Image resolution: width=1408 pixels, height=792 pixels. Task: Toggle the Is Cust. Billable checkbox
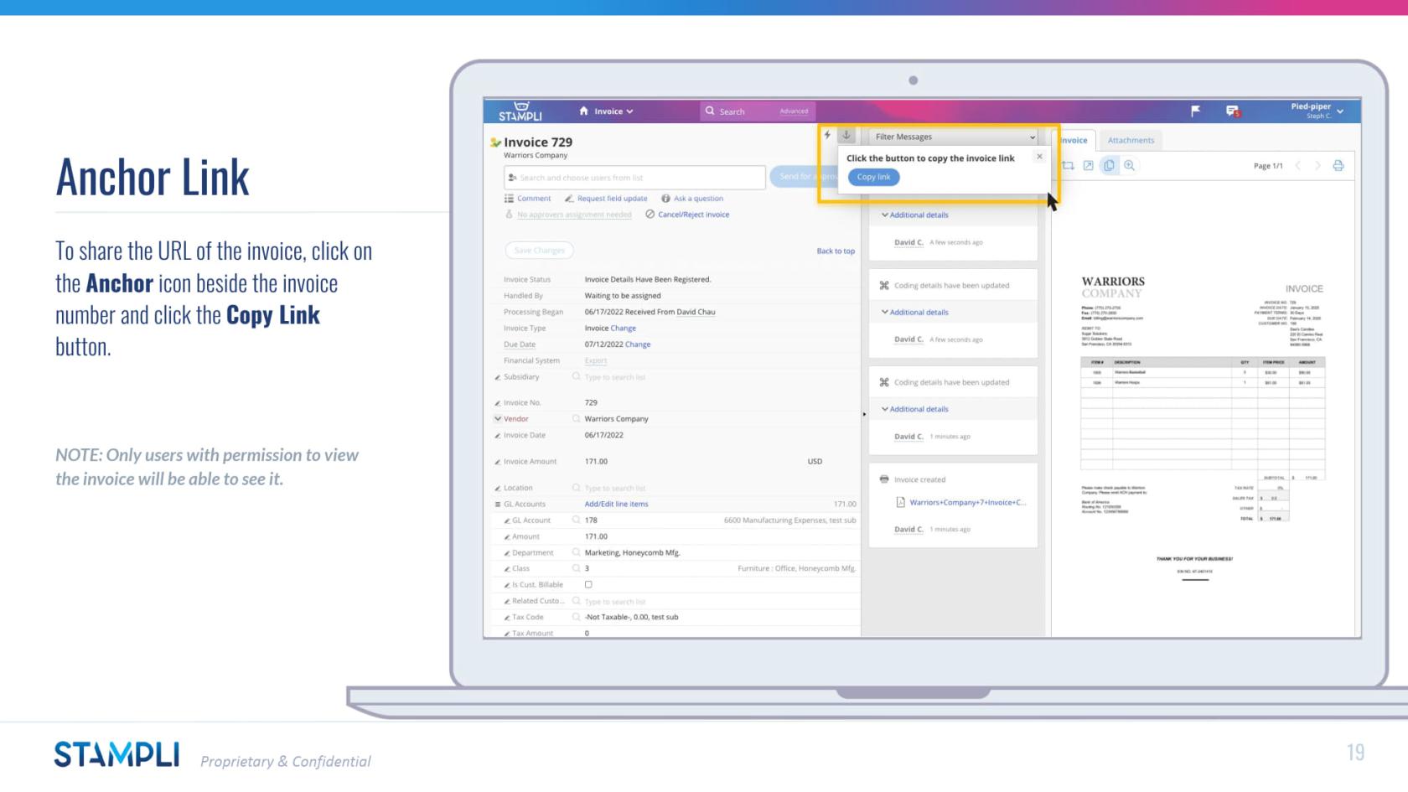point(588,585)
